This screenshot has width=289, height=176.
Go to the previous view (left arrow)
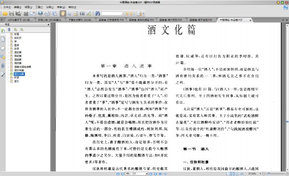160,174
